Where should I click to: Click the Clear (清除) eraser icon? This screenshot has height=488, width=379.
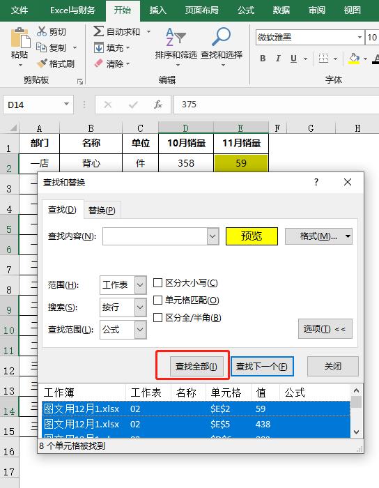pos(98,63)
